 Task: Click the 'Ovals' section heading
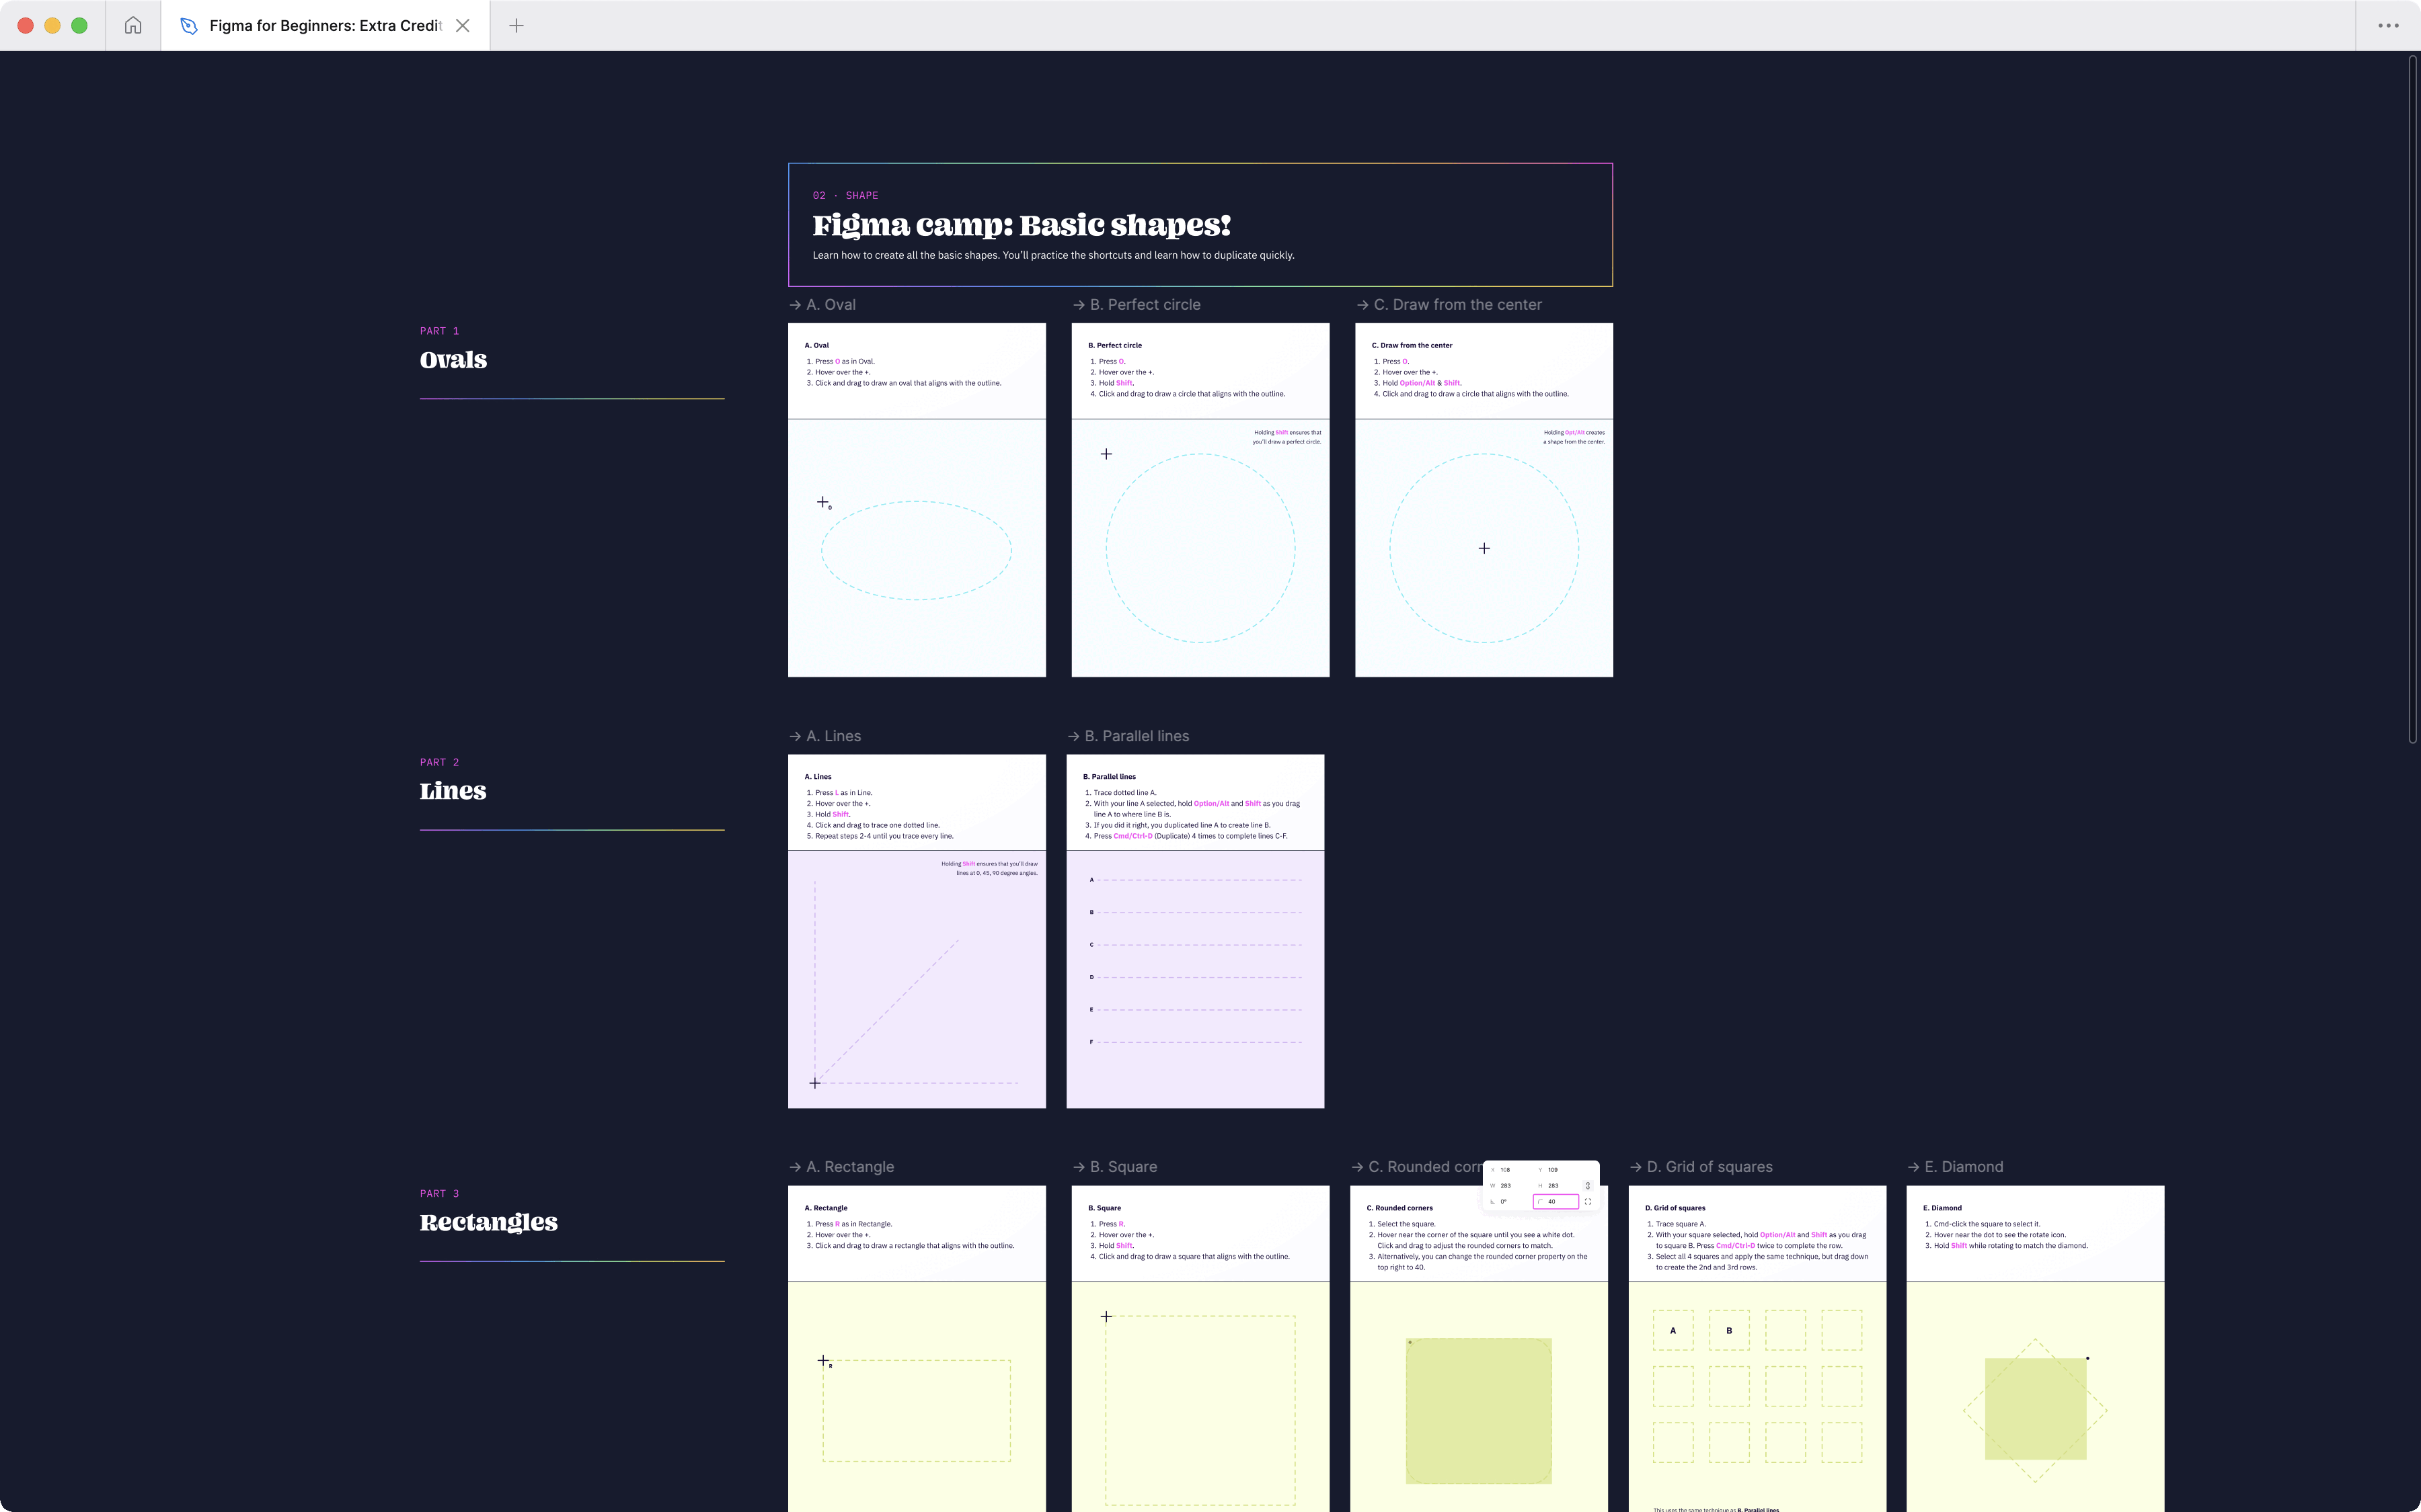click(x=453, y=359)
